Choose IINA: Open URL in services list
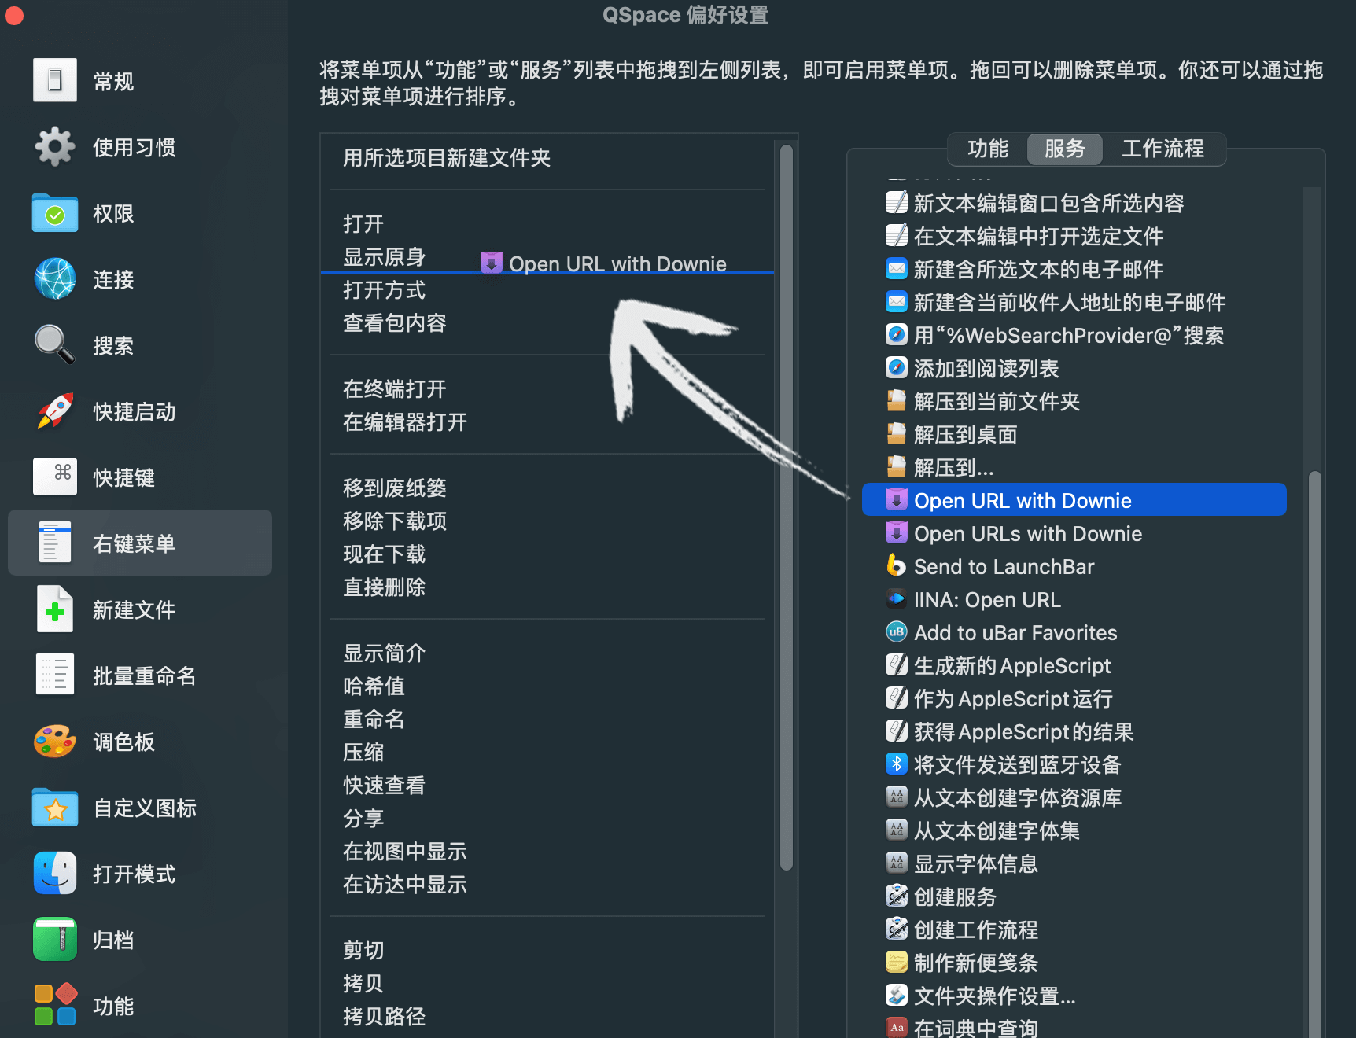This screenshot has height=1038, width=1356. tap(986, 600)
